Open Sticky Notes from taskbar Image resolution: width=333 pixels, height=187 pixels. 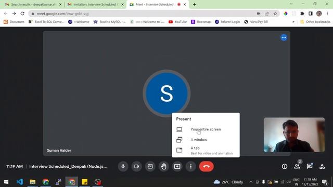pos(84,182)
